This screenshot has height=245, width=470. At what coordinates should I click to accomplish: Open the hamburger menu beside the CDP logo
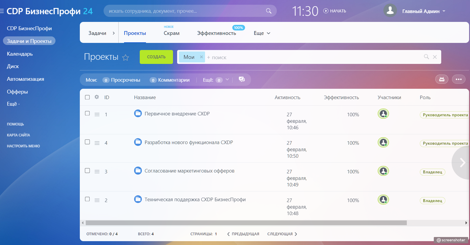coord(2,11)
